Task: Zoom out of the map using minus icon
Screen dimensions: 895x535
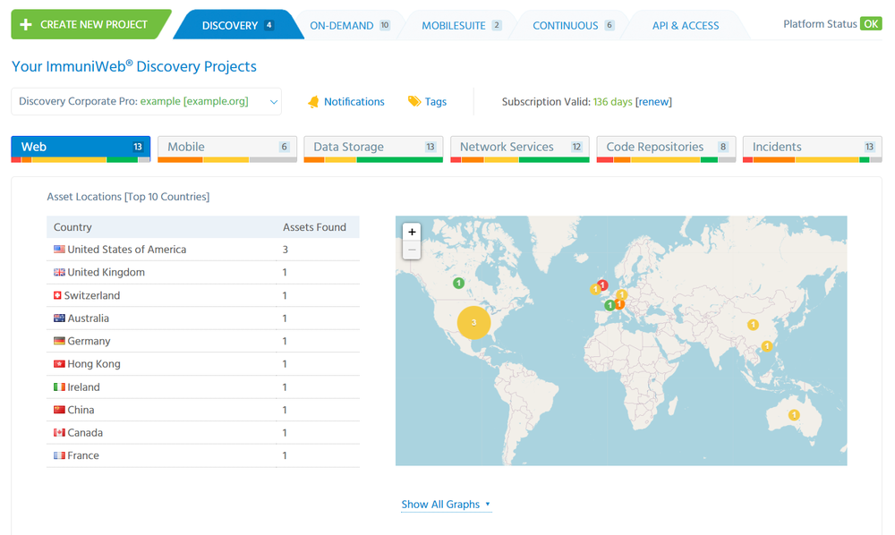Action: 412,249
